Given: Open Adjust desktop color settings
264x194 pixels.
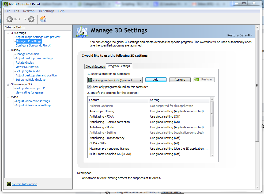Looking at the screenshot, I should tap(34, 58).
